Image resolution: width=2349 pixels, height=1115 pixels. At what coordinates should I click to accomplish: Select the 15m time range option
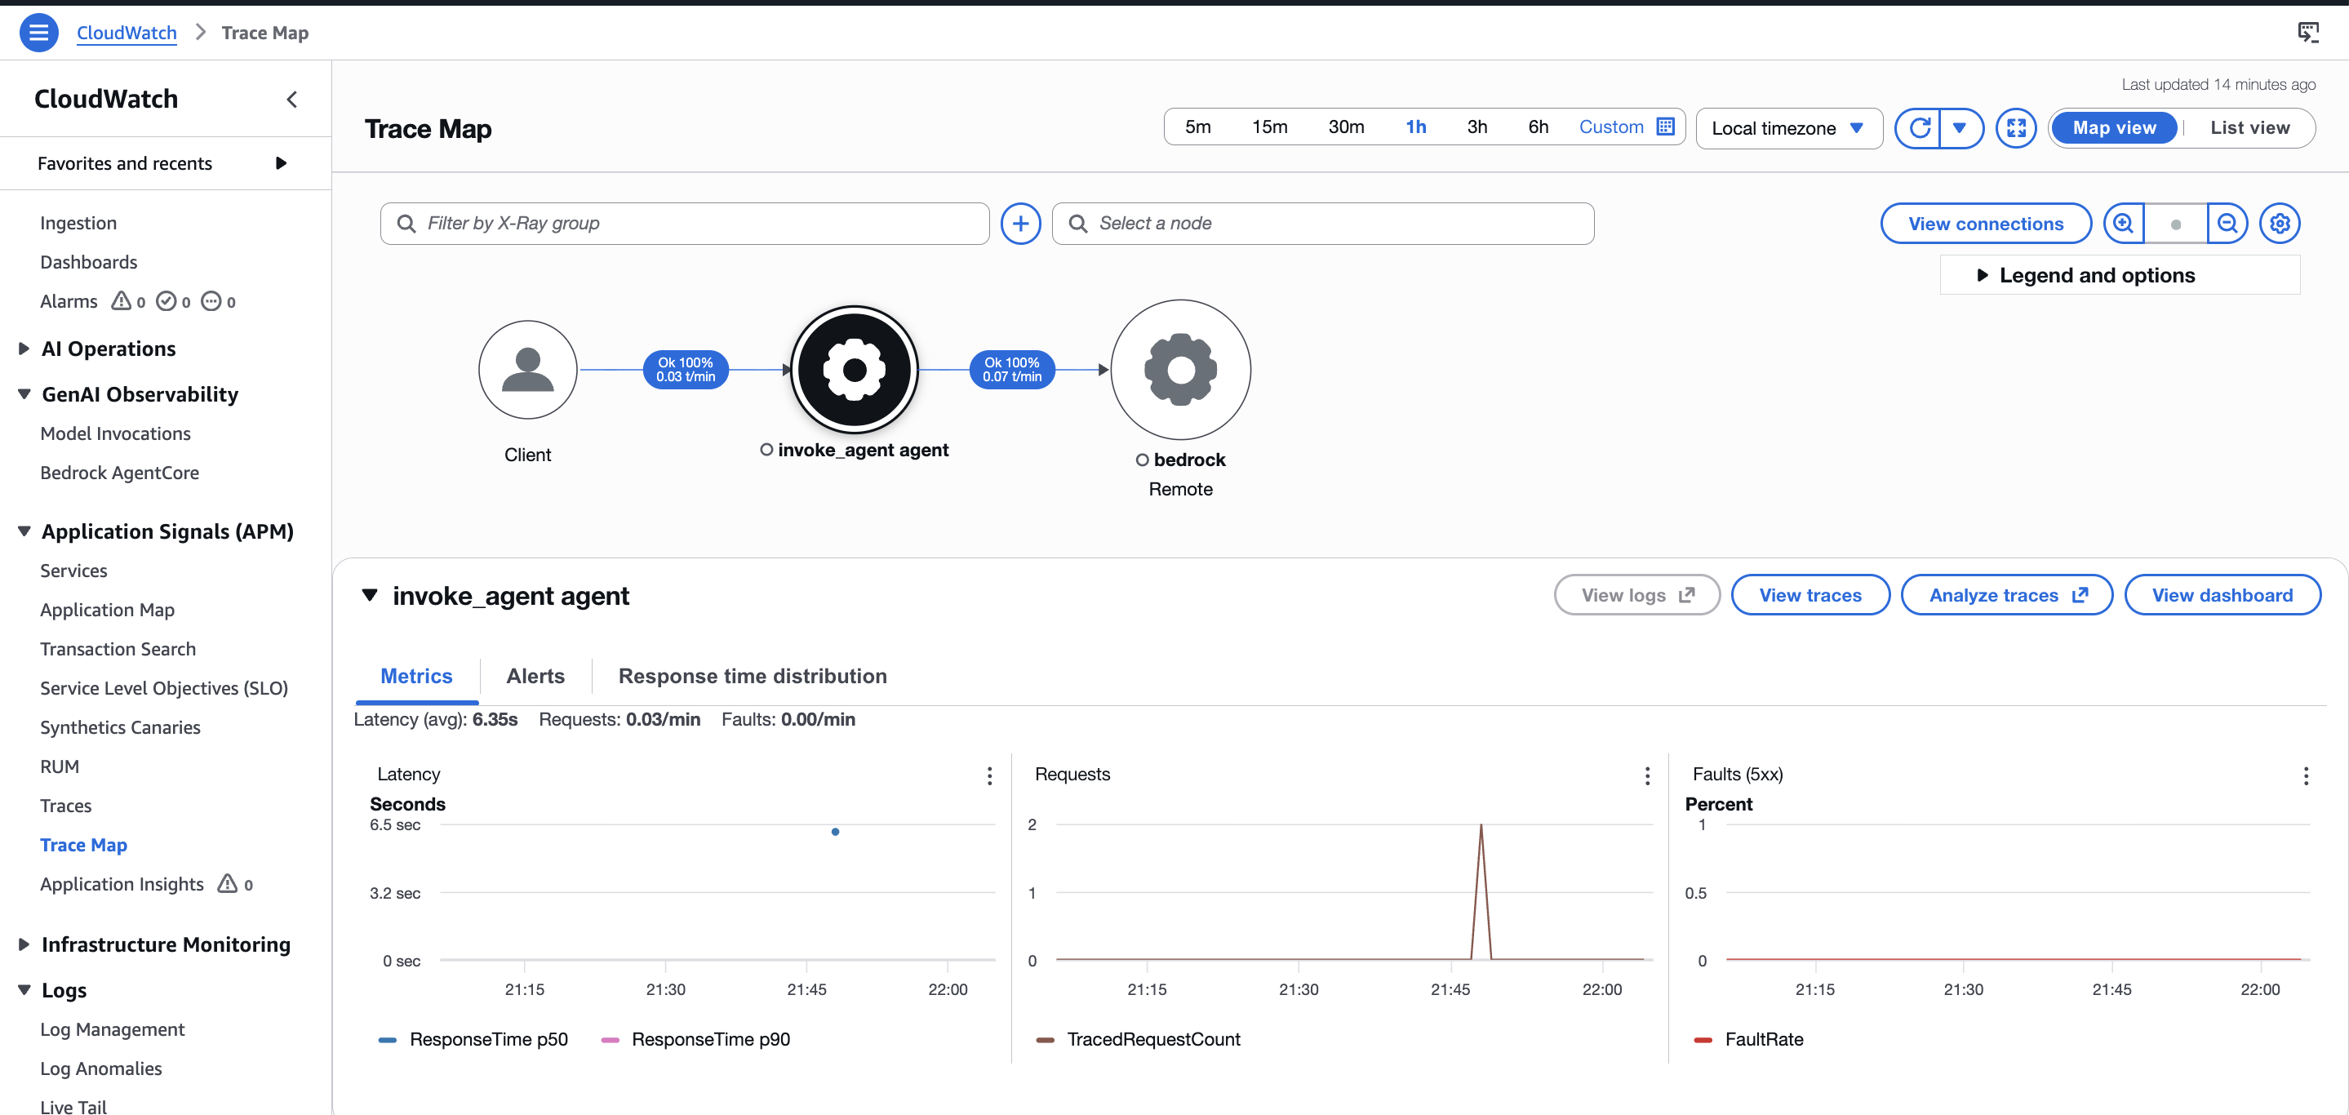(x=1269, y=127)
